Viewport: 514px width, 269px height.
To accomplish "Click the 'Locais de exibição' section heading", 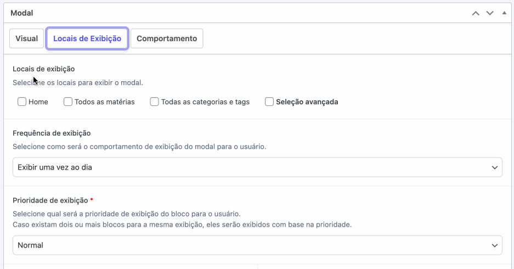I will pyautogui.click(x=43, y=69).
